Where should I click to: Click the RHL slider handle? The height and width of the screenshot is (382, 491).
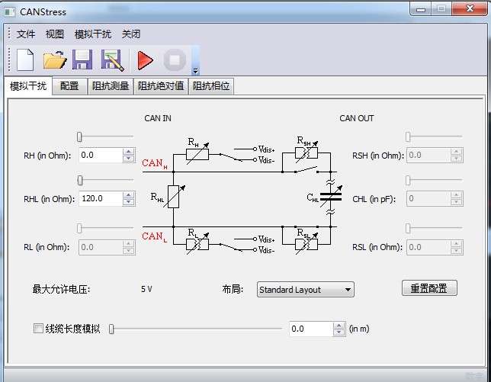(80, 181)
